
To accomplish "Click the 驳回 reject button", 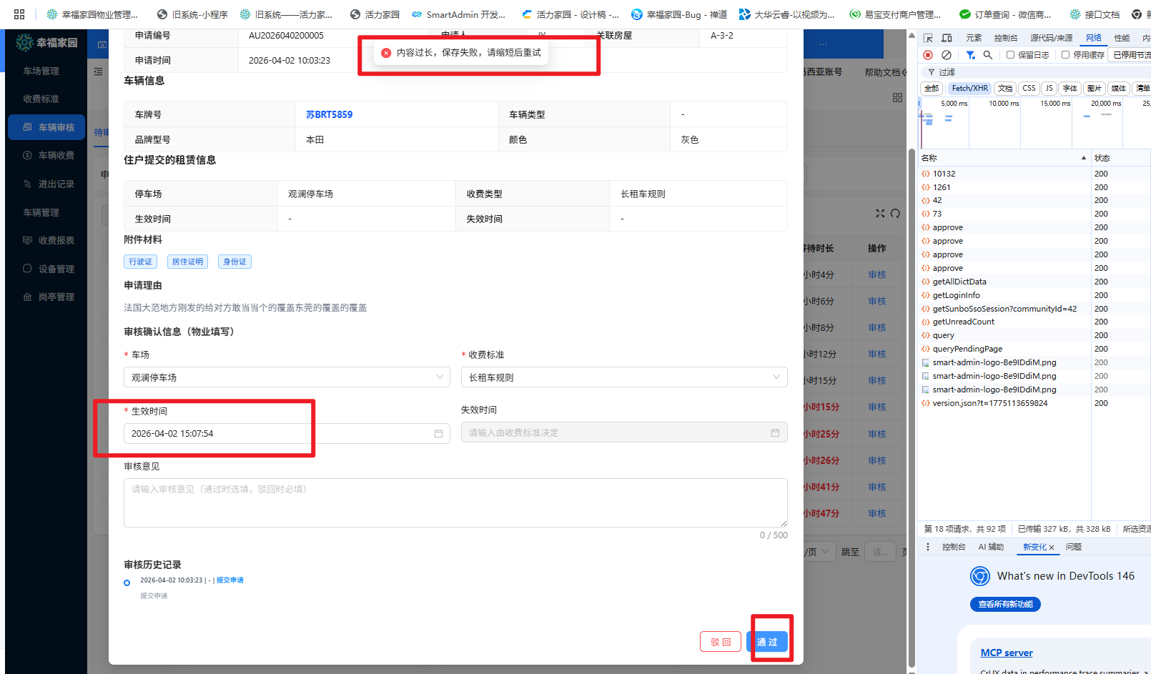I will pyautogui.click(x=720, y=642).
